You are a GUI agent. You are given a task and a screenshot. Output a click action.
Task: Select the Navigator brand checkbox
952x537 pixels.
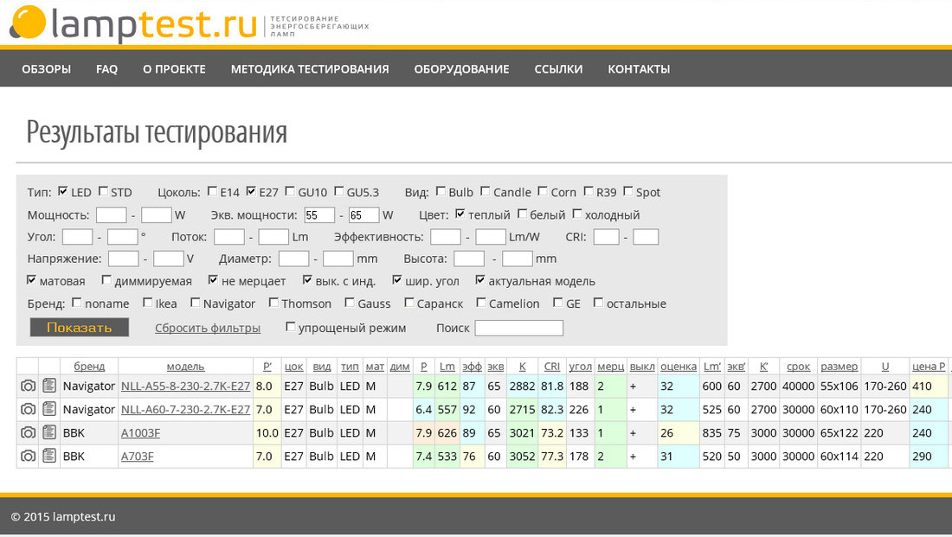click(195, 302)
